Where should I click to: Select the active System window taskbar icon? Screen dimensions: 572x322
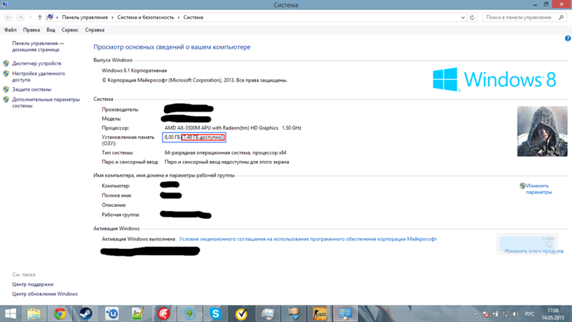pos(345,313)
